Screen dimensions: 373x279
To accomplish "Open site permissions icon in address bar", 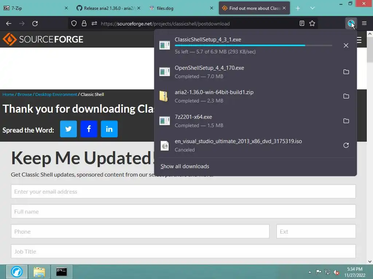I will [x=94, y=24].
